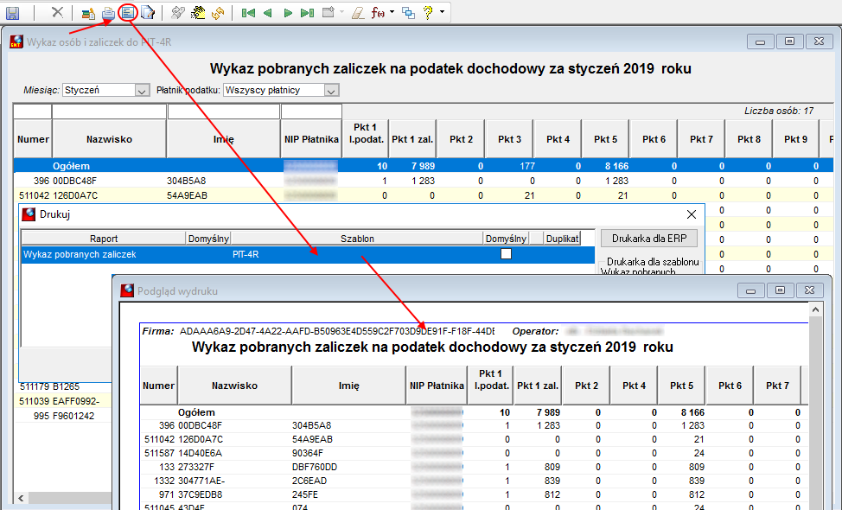Screen dimensions: 842x510
Task: Go to previous record arrow
Action: coord(267,13)
